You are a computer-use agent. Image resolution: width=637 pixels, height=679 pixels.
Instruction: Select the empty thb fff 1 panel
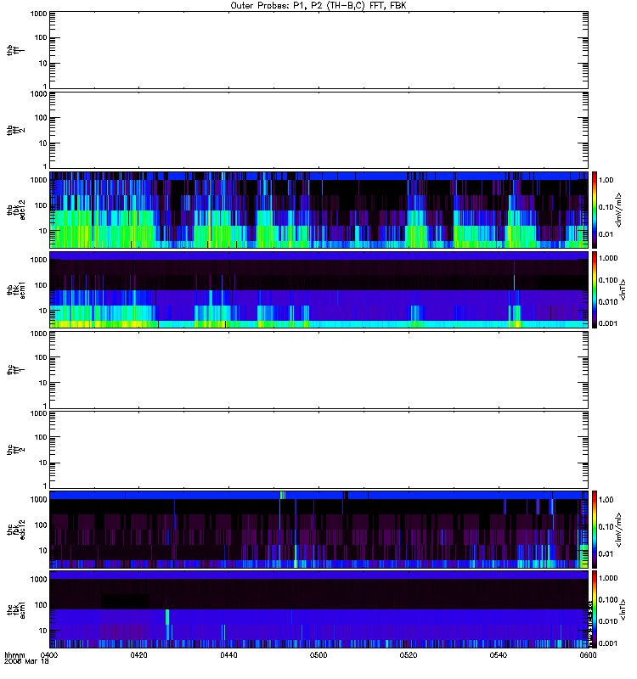(x=319, y=50)
